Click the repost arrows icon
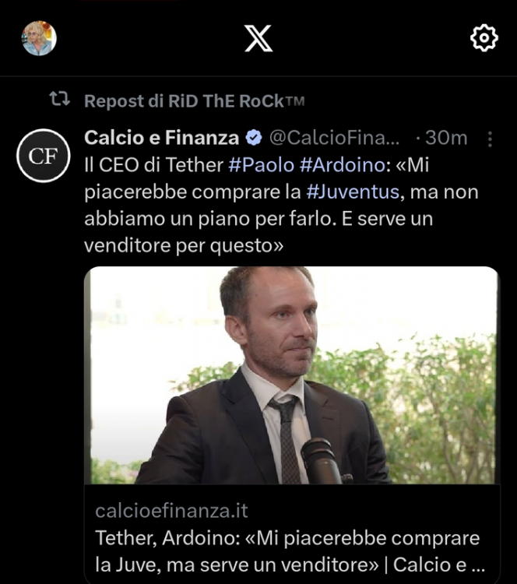The width and height of the screenshot is (517, 584). coord(59,100)
